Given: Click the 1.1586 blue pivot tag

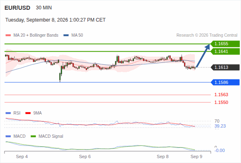Looking at the screenshot, I should [x=225, y=82].
